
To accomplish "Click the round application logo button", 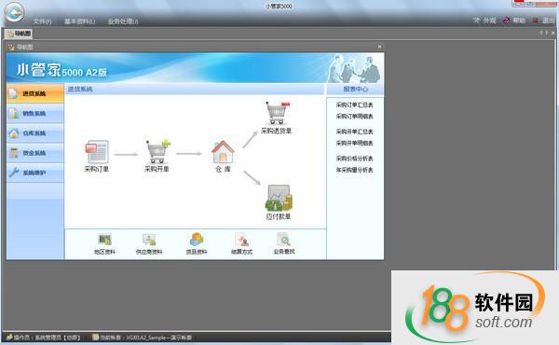I will click(14, 12).
